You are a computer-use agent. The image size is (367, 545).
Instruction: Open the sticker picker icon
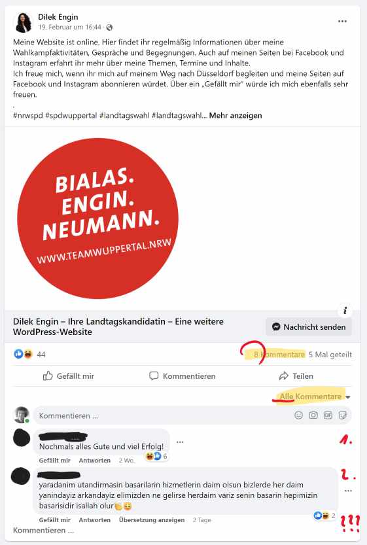343,415
